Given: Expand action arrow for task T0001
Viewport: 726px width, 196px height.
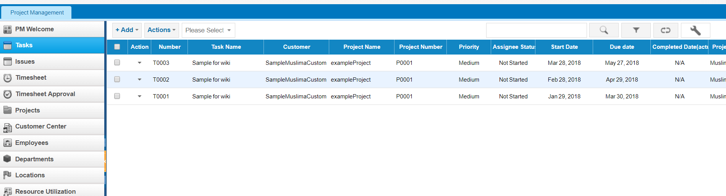Looking at the screenshot, I should pos(139,96).
